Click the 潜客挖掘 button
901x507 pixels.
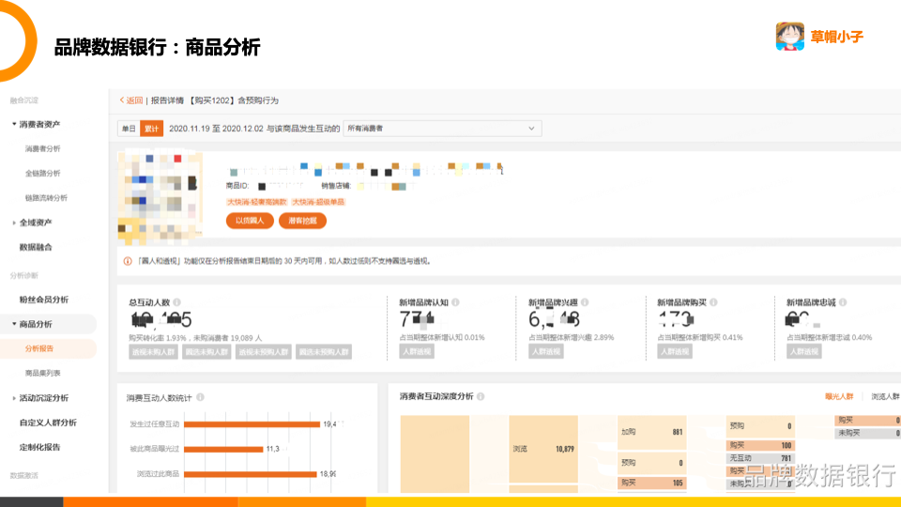tap(303, 221)
